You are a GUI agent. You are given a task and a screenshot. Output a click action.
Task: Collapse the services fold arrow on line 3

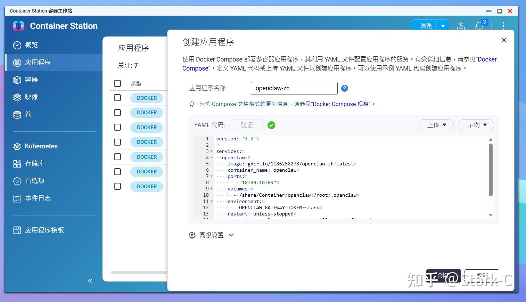pos(212,152)
